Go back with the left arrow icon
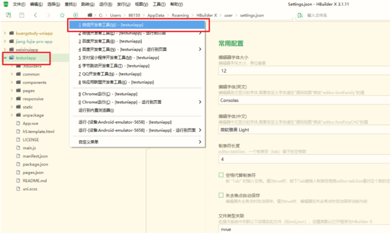This screenshot has height=233, width=390. (35, 15)
